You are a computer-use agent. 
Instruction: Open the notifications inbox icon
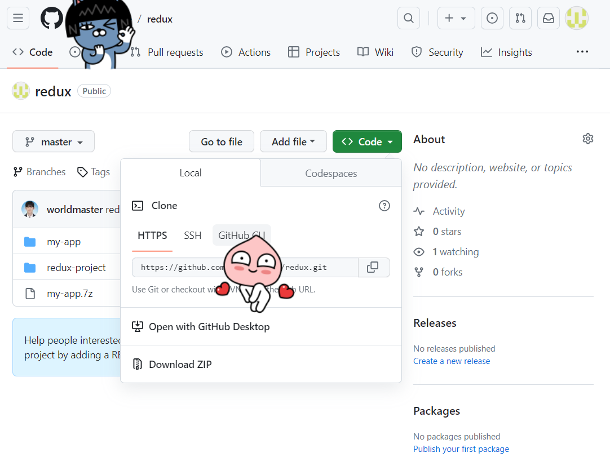(x=549, y=18)
